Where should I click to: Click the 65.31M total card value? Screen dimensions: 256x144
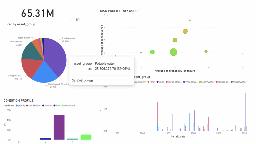pos(37,13)
